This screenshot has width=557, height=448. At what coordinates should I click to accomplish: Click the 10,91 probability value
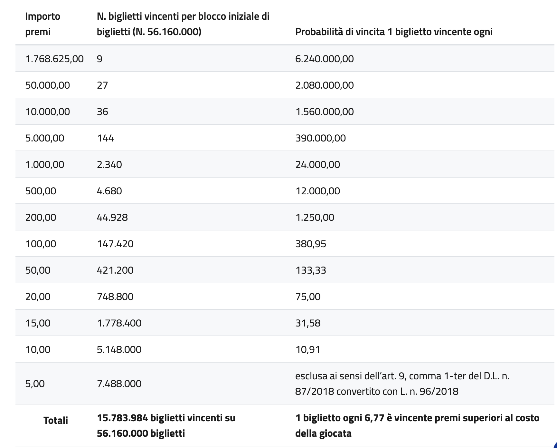point(307,349)
